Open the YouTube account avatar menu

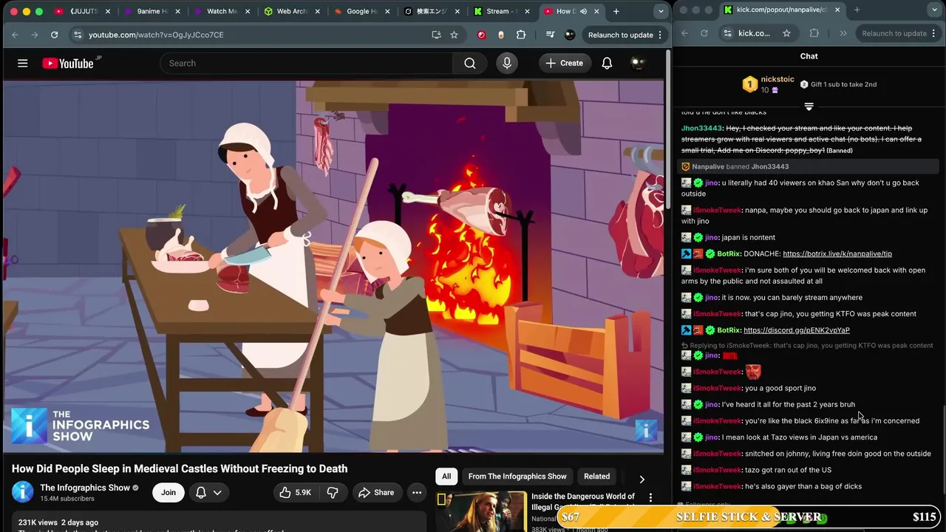point(638,64)
